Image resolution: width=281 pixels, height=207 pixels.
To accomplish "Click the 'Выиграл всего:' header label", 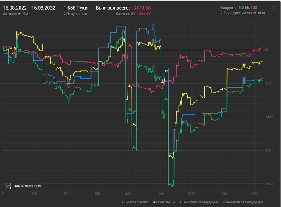I will pos(113,8).
